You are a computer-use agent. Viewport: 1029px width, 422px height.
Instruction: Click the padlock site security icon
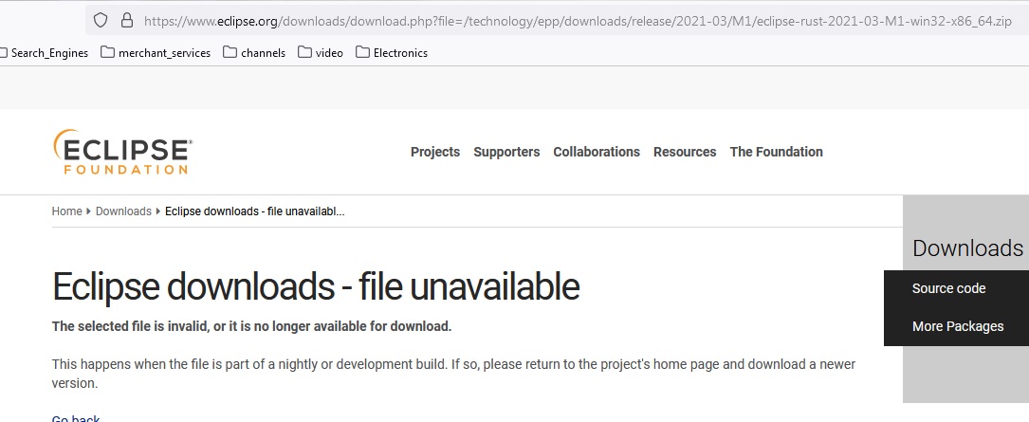127,20
